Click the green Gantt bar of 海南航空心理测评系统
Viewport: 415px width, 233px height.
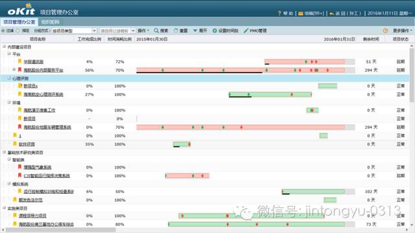(x=270, y=94)
